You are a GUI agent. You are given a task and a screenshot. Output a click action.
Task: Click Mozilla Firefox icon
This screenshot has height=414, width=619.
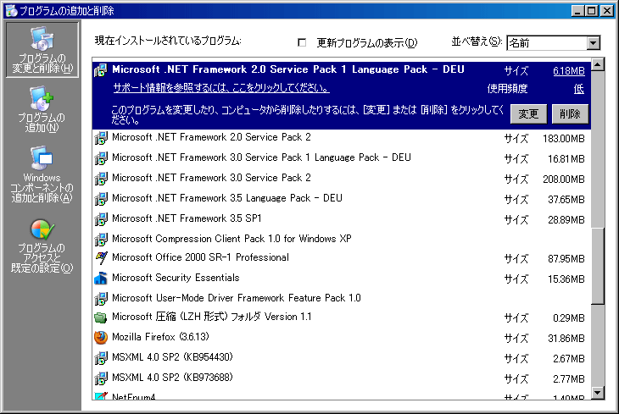coord(101,338)
